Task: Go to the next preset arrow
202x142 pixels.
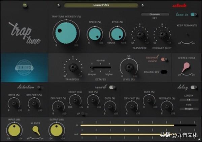Action: point(143,5)
